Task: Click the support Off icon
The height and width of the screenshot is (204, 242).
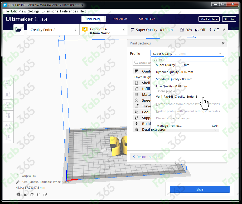Action: (197, 30)
